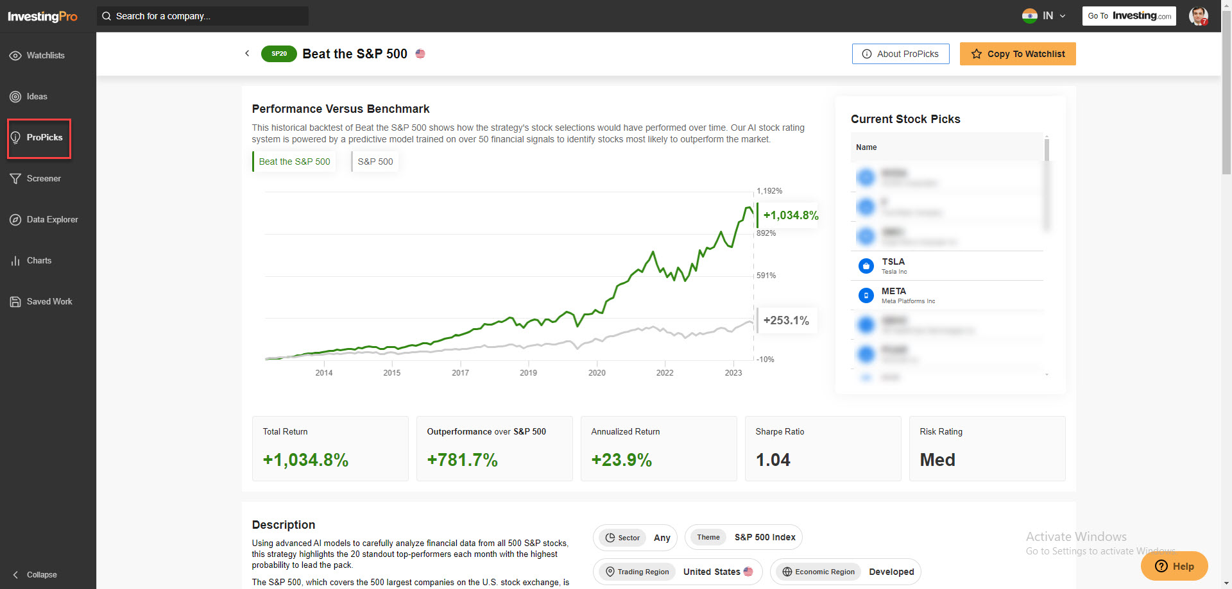Click the Charts bar icon in sidebar

pyautogui.click(x=15, y=261)
